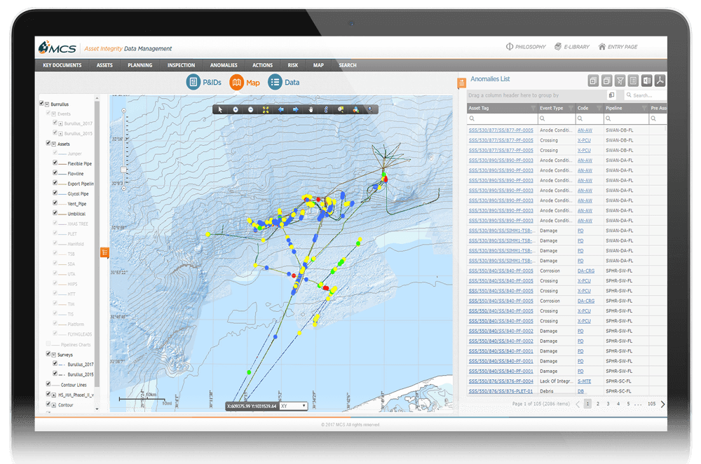701x464 pixels.
Task: Uncheck the Flexible Pipe layer
Action: [55, 163]
